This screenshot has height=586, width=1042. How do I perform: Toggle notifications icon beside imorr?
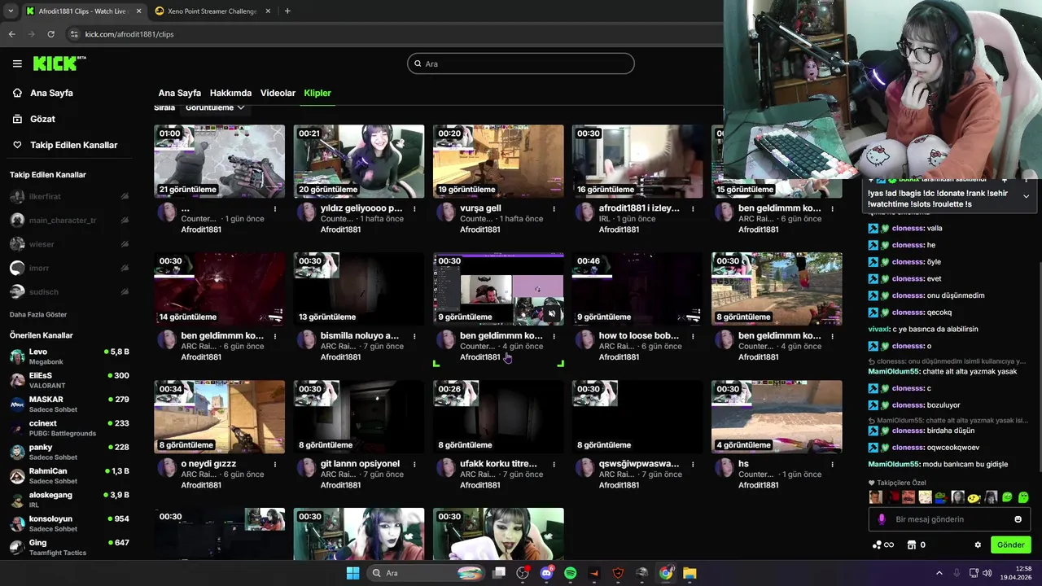125,268
